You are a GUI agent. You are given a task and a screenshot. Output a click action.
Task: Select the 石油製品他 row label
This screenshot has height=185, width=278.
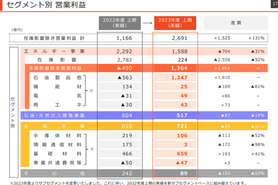pos(57,77)
